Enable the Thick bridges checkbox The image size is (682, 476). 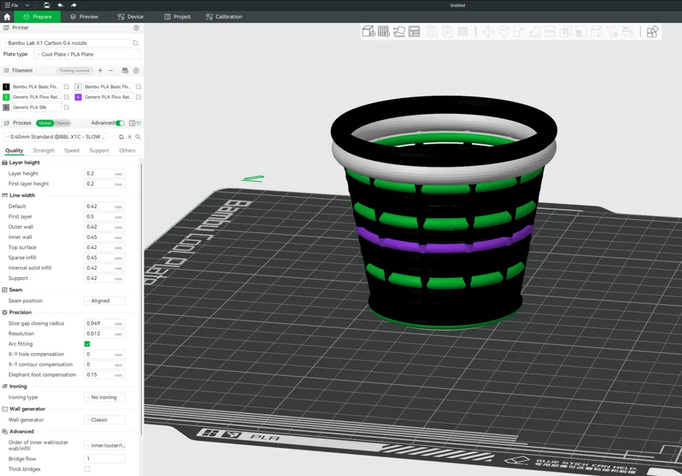pos(87,469)
